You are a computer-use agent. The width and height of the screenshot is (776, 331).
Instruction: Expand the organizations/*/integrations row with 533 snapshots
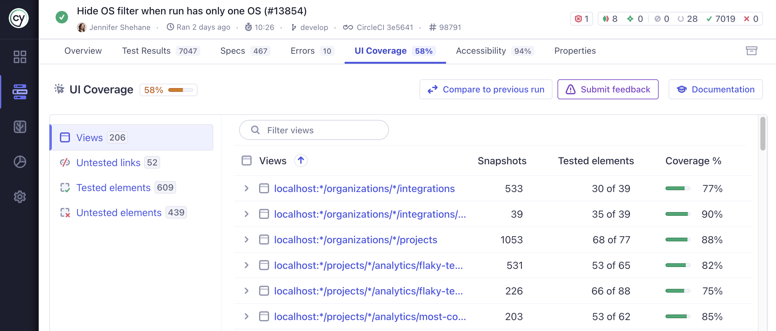[246, 188]
